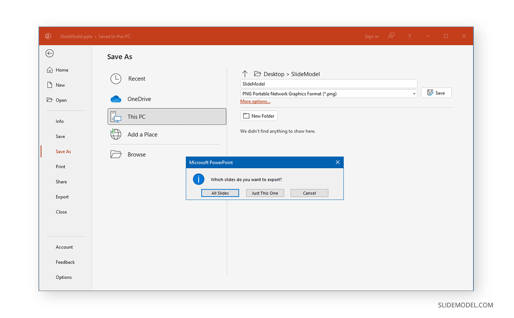The image size is (514, 318).
Task: Switch to the Export section
Action: click(x=62, y=196)
